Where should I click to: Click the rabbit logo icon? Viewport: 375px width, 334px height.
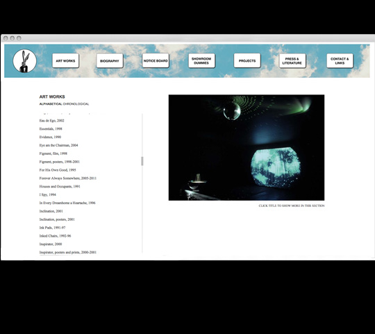[24, 61]
